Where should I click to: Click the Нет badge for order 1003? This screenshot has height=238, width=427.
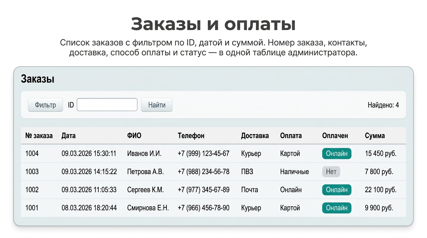(331, 172)
